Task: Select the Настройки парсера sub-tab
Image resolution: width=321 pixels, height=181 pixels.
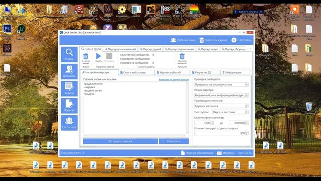Action: coord(99,72)
